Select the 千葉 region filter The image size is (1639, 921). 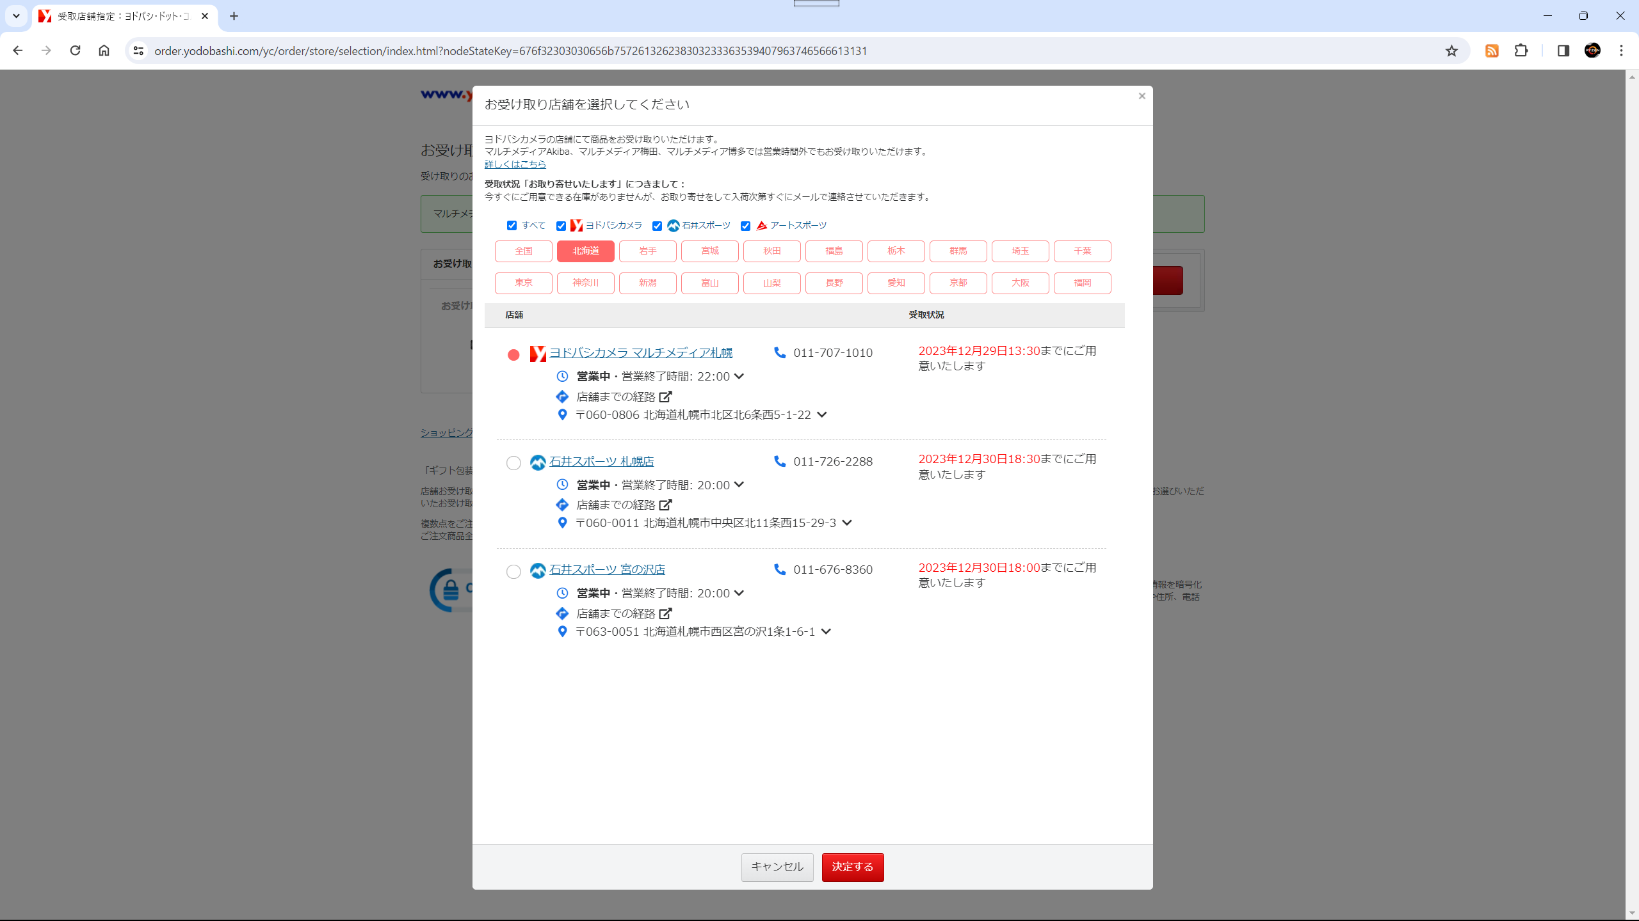[1083, 251]
